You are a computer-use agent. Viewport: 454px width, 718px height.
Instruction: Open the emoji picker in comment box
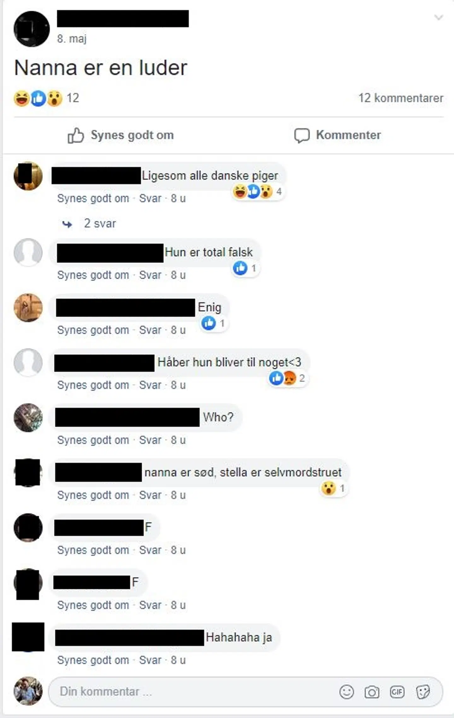tap(346, 692)
